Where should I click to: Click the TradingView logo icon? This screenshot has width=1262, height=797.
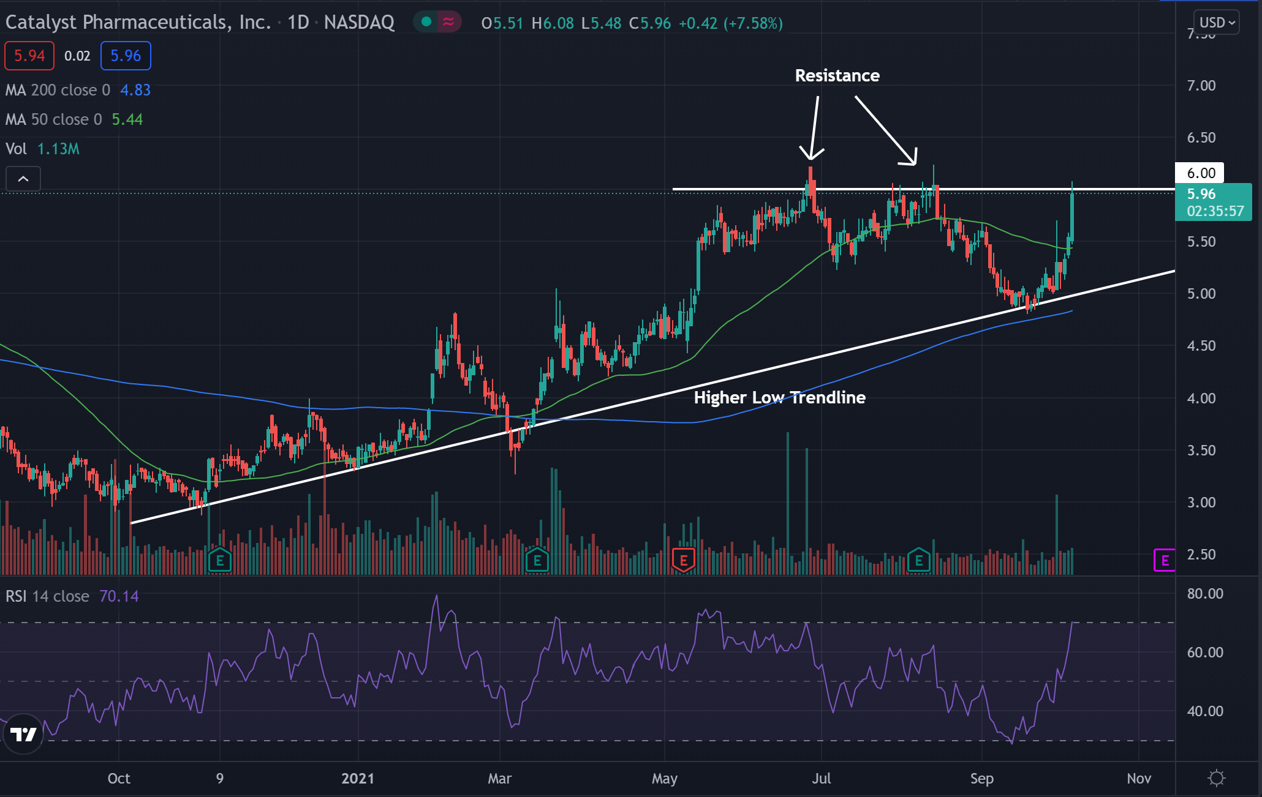tap(24, 733)
